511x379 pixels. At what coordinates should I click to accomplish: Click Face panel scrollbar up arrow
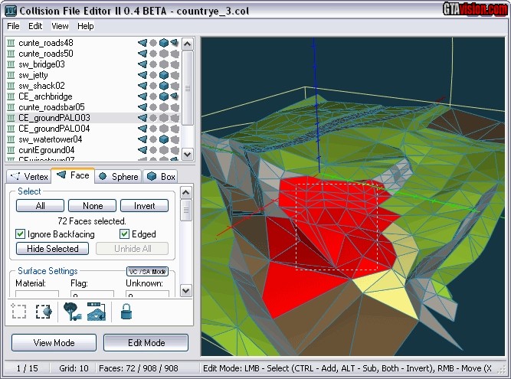tap(185, 192)
